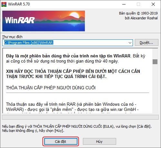The height and width of the screenshot is (148, 161).
Task: Minimize the WinRAR installer window
Action: coord(124,4)
